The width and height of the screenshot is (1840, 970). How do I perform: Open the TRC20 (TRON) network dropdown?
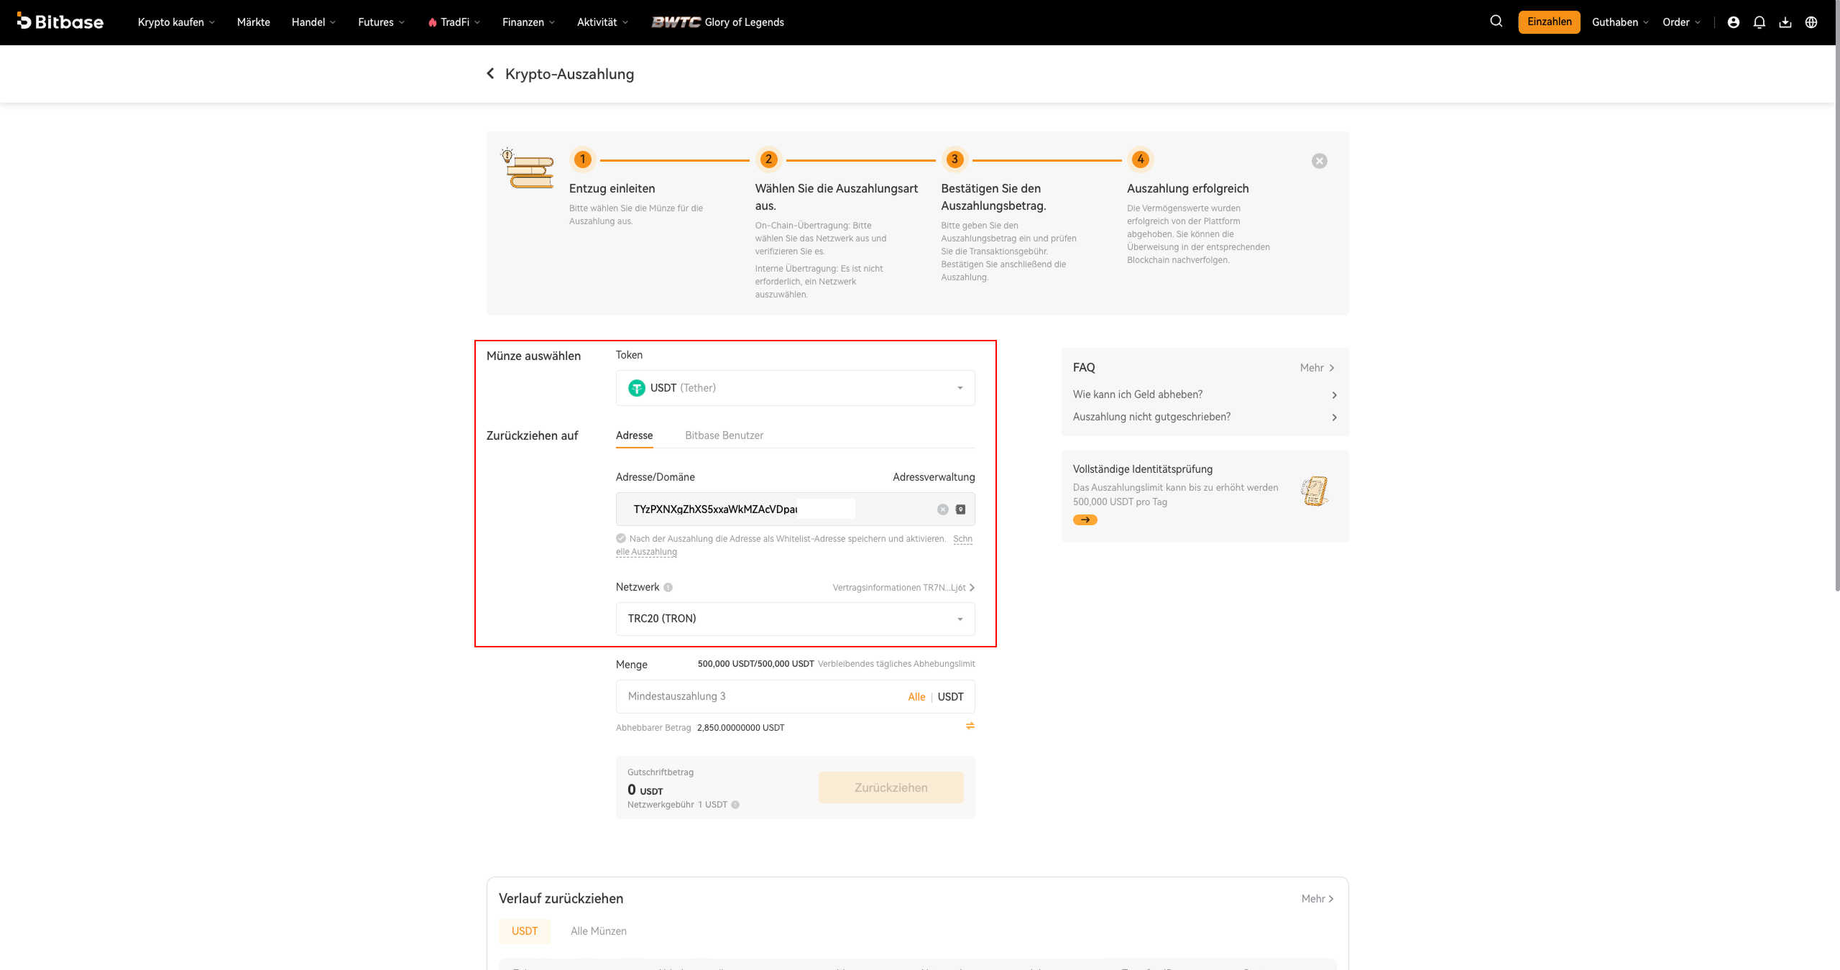point(795,619)
